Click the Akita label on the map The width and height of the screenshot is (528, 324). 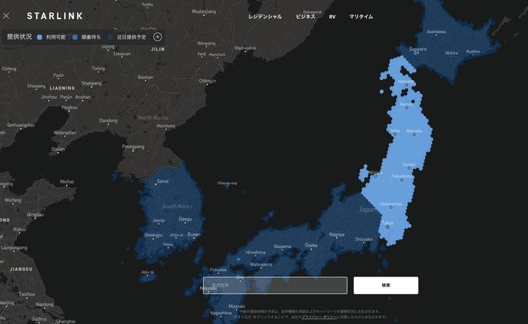coord(395,131)
